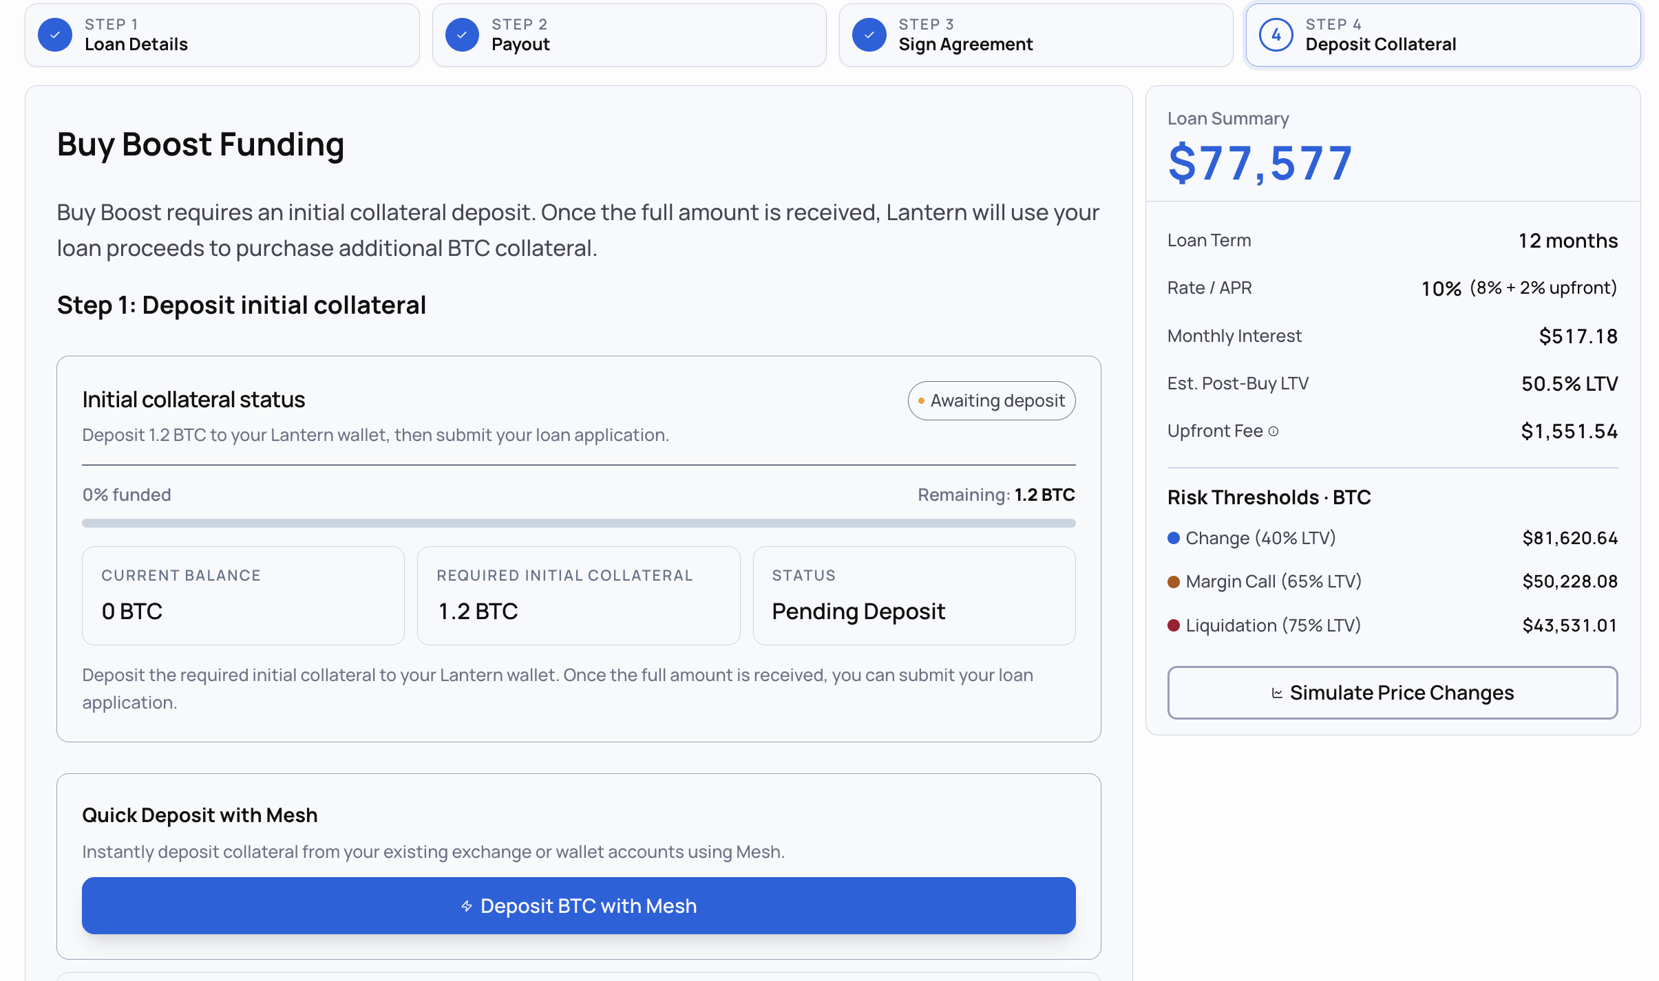Click the 50.5% LTV value
This screenshot has width=1659, height=981.
1570,384
